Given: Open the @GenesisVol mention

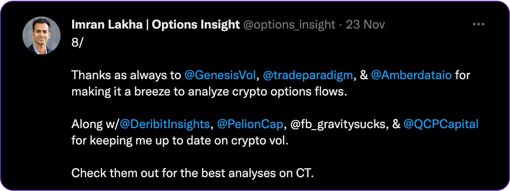Looking at the screenshot, I should tap(220, 76).
